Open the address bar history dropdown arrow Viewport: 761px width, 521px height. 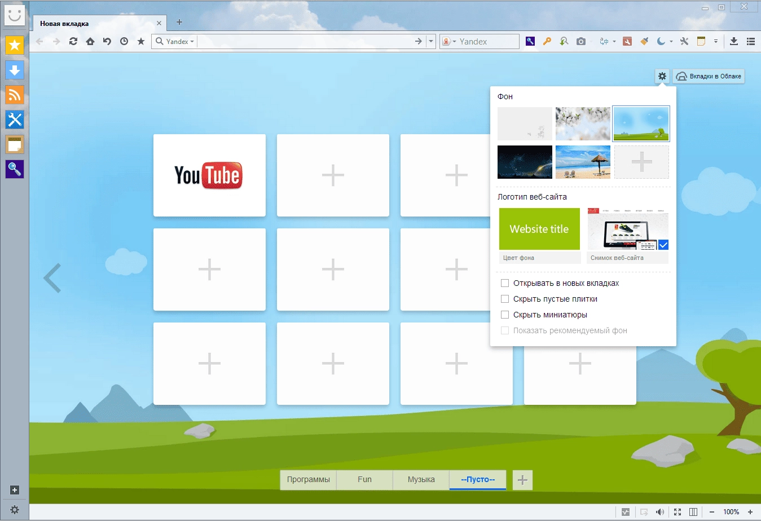[431, 41]
